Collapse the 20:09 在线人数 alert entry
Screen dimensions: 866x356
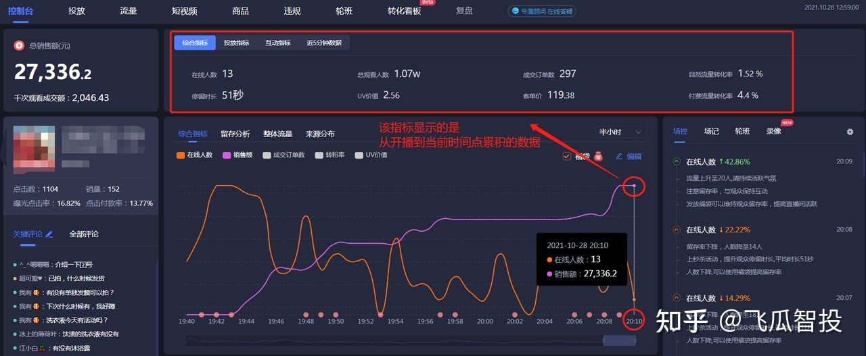(x=676, y=161)
